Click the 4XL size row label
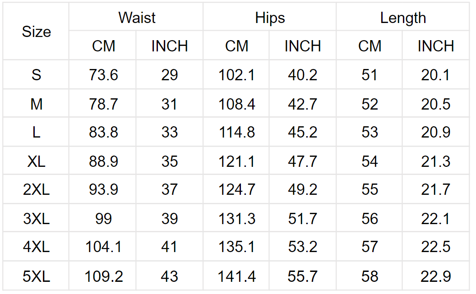Image resolution: width=476 pixels, height=294 pixels. [36, 246]
